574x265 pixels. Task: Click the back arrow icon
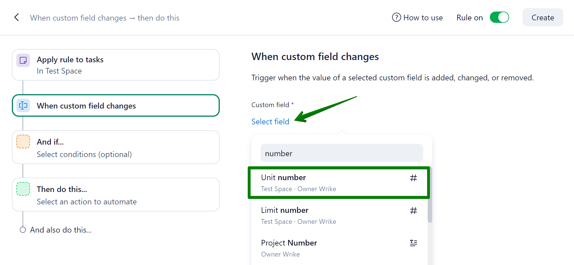tap(17, 17)
